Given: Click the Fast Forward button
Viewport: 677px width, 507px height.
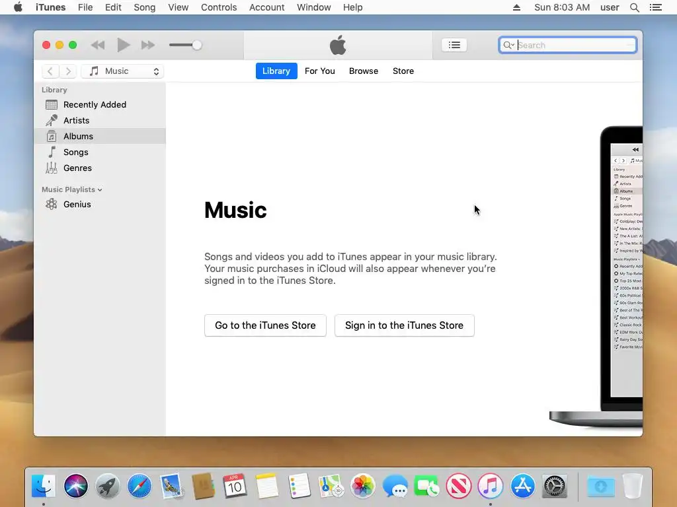Looking at the screenshot, I should (x=148, y=45).
